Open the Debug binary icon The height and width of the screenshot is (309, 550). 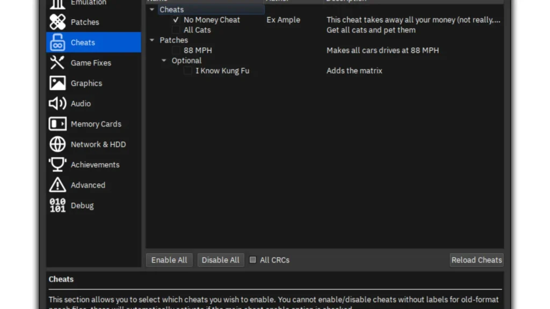57,205
